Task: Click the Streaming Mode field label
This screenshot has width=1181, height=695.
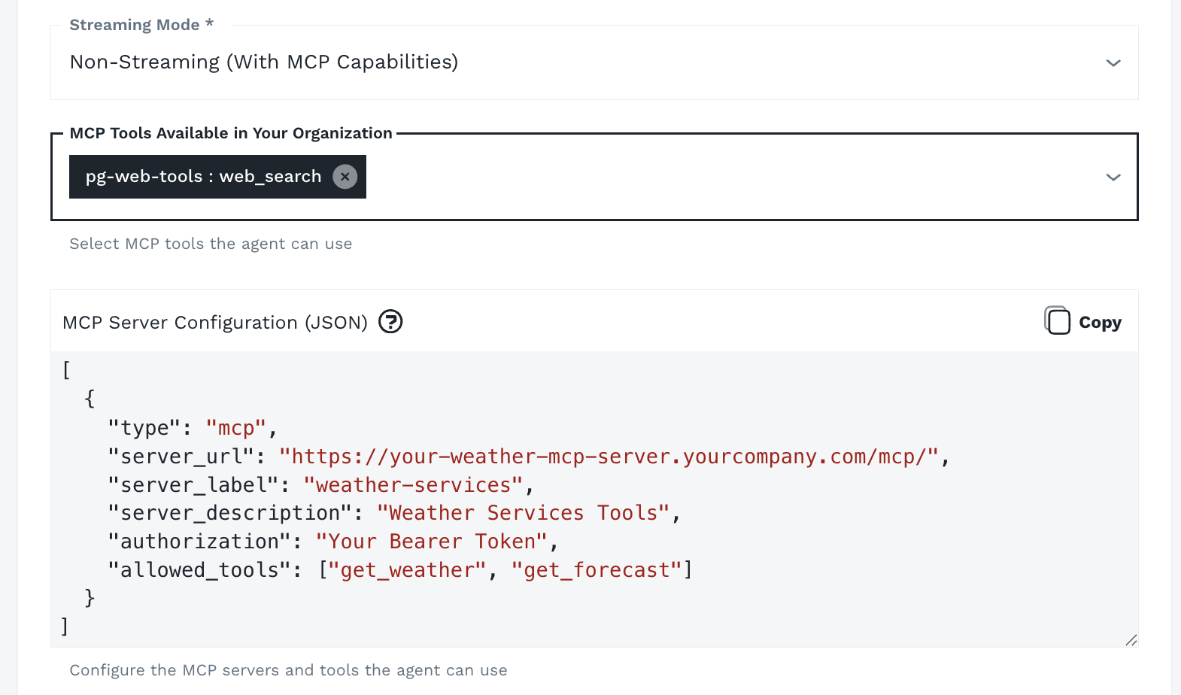Action: pyautogui.click(x=140, y=24)
